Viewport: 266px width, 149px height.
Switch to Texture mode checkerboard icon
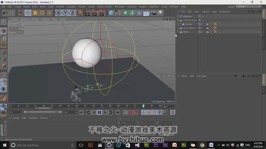[x=3, y=38]
